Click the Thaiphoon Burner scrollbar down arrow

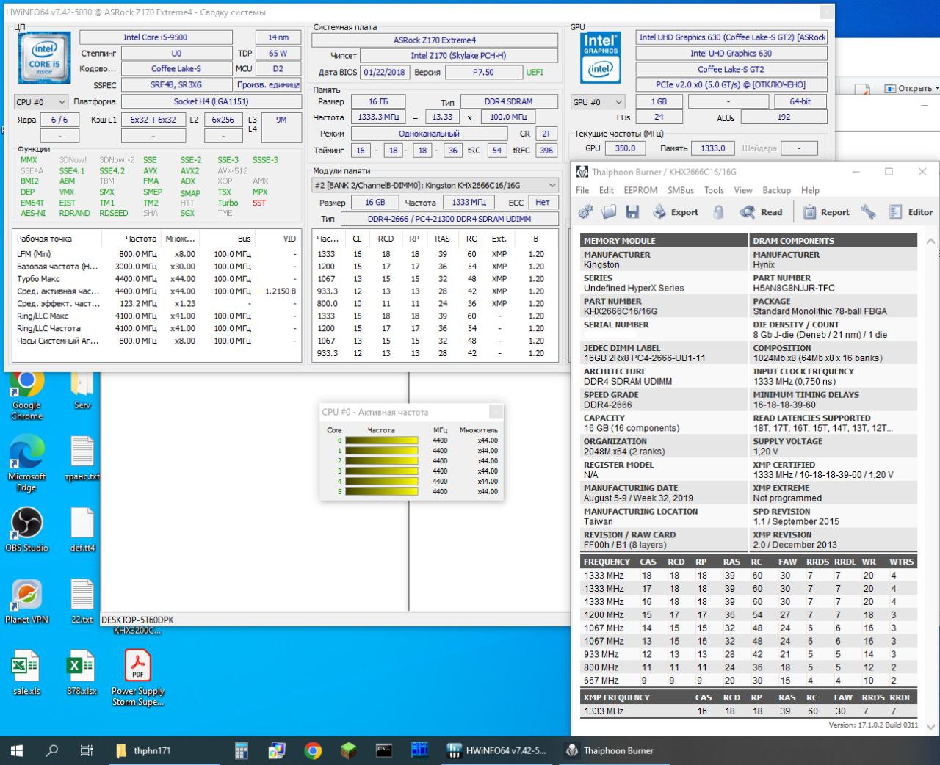point(930,728)
